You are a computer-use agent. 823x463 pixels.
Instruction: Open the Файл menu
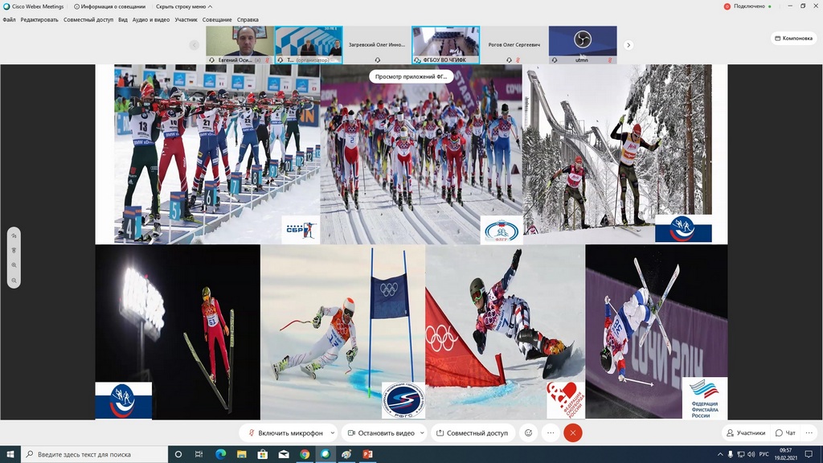pos(9,19)
